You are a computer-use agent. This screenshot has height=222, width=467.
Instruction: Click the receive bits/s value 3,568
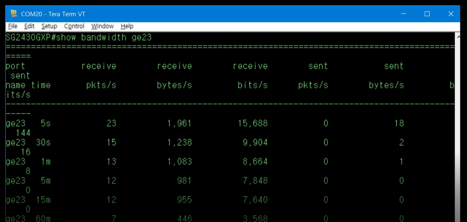tap(255, 219)
